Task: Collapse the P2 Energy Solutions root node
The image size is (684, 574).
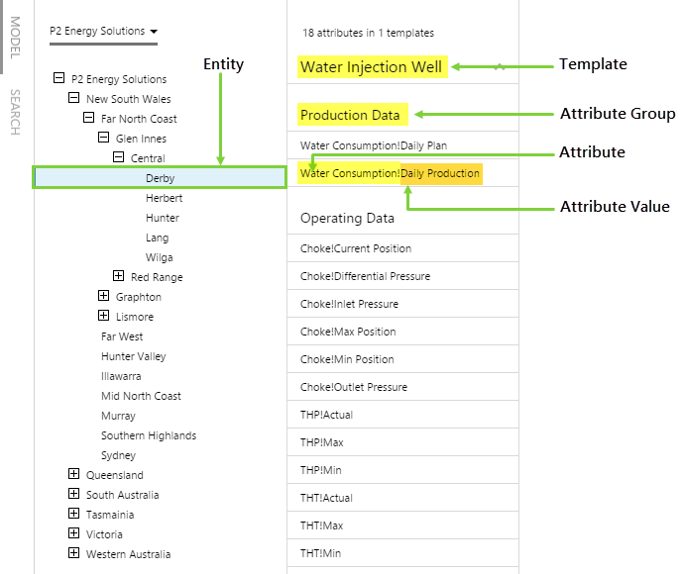Action: (58, 79)
